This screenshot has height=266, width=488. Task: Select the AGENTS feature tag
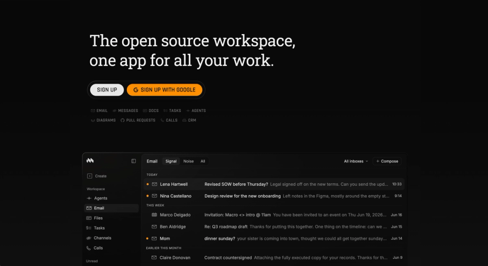[196, 111]
